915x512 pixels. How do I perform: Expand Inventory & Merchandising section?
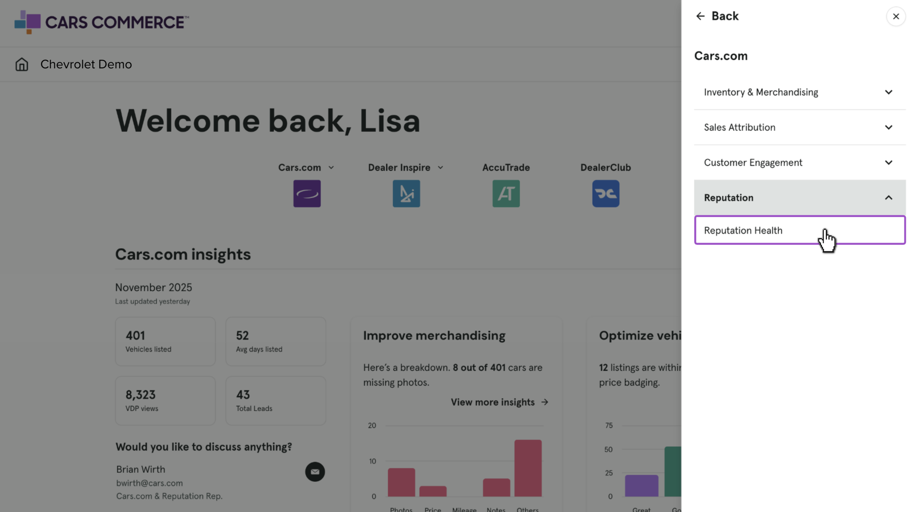(800, 92)
